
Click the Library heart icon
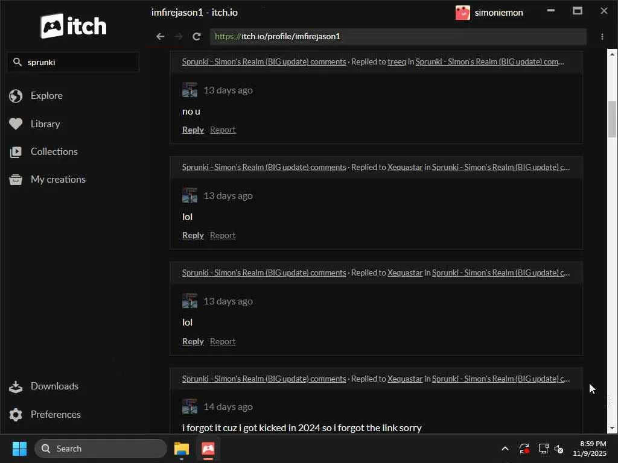point(16,124)
